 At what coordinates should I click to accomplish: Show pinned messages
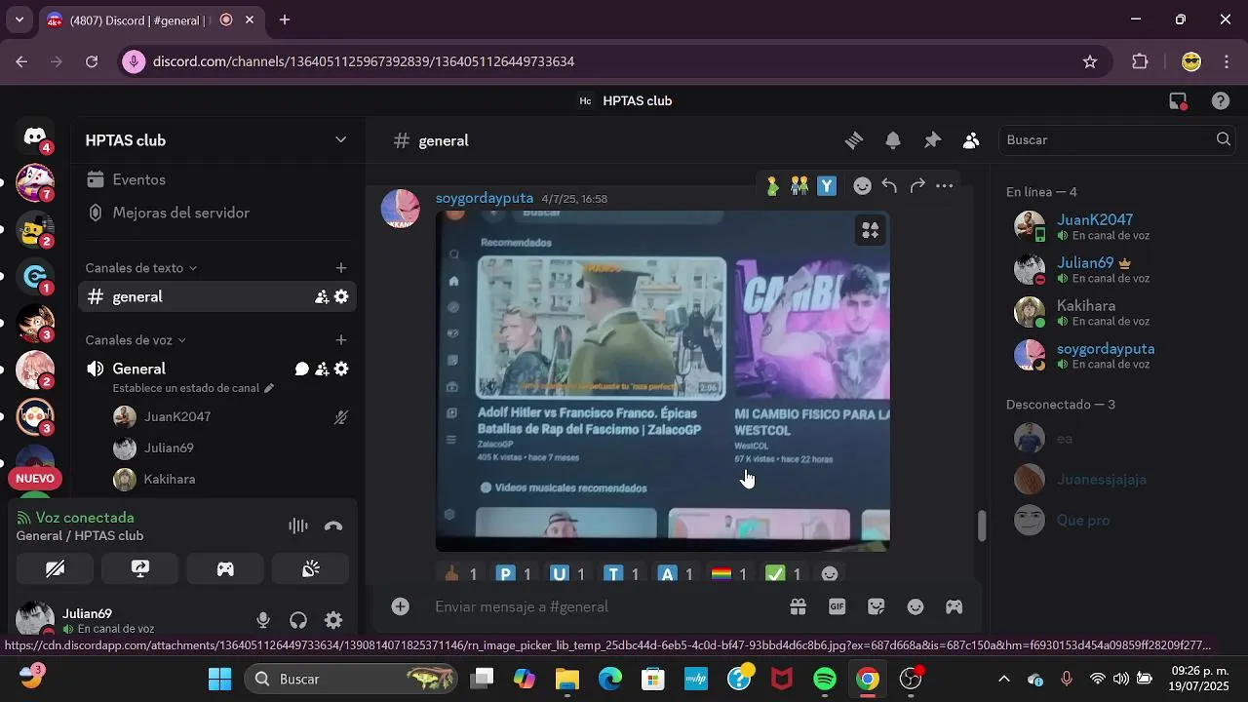(932, 140)
